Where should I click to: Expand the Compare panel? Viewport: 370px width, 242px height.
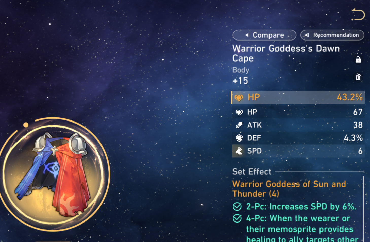point(264,35)
